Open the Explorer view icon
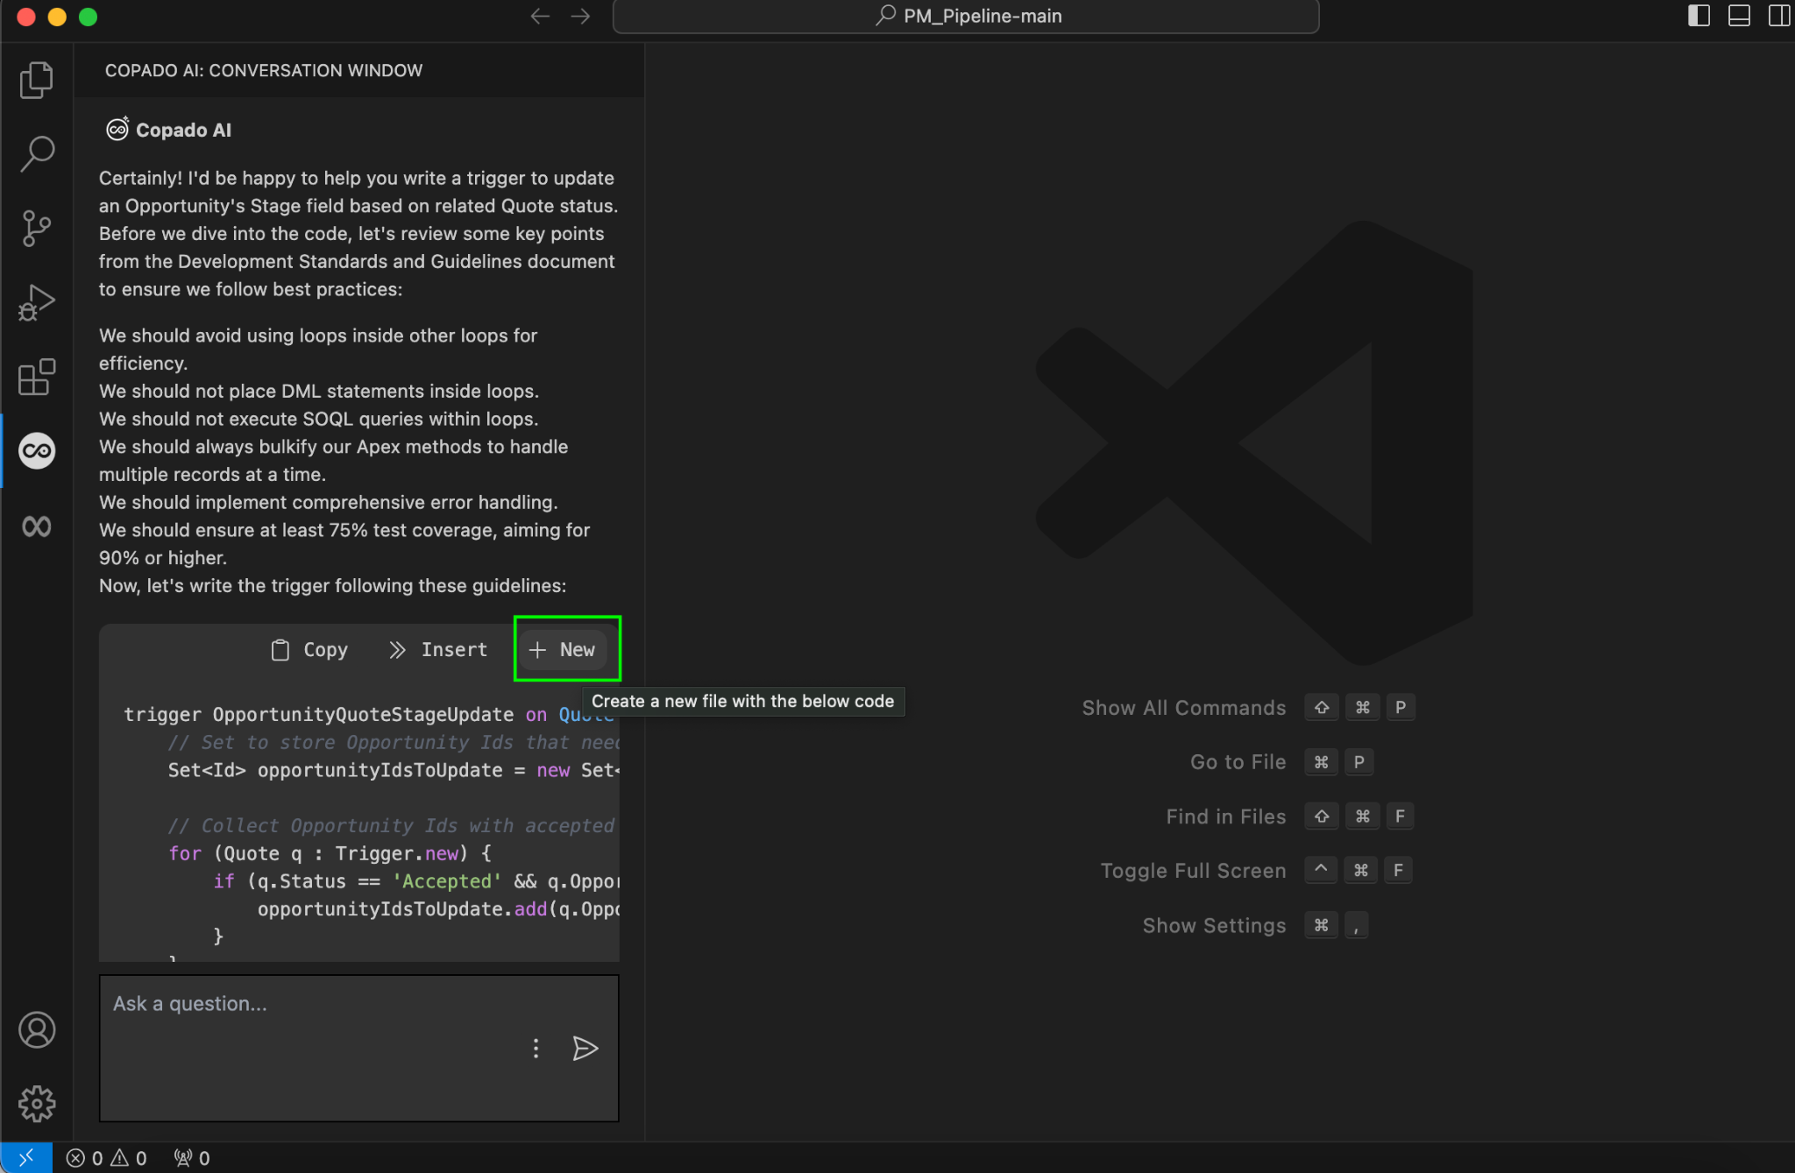This screenshot has height=1173, width=1795. click(36, 80)
